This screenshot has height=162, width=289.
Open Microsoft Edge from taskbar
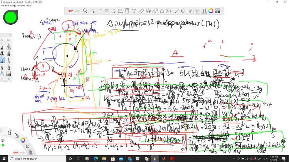95,159
